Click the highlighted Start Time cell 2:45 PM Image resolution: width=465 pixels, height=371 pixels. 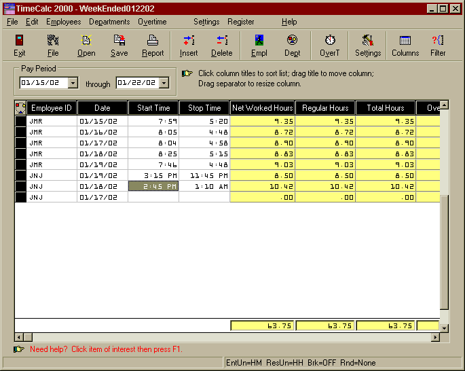(153, 186)
